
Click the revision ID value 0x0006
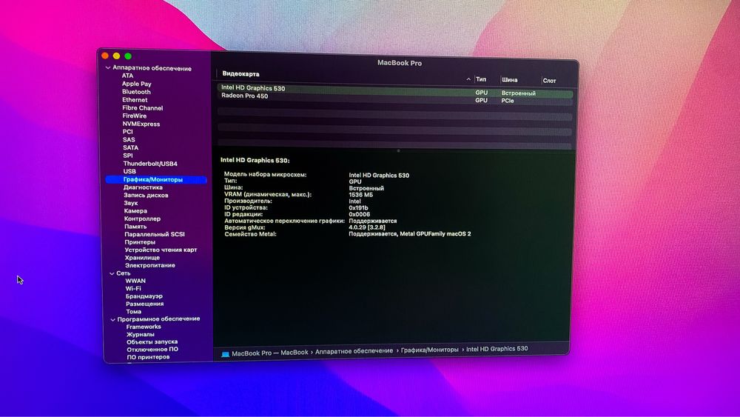(359, 214)
